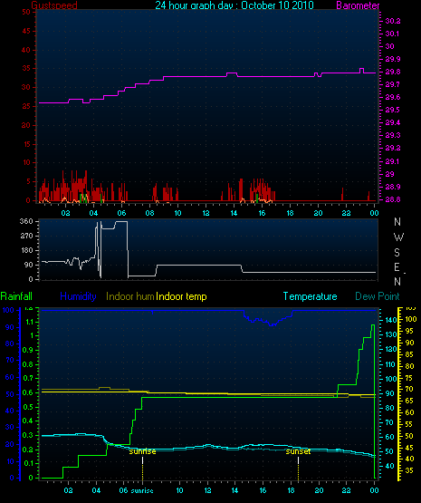The width and height of the screenshot is (421, 503).
Task: Click the yellow 'sunset' label inside bottom chart
Action: click(298, 451)
